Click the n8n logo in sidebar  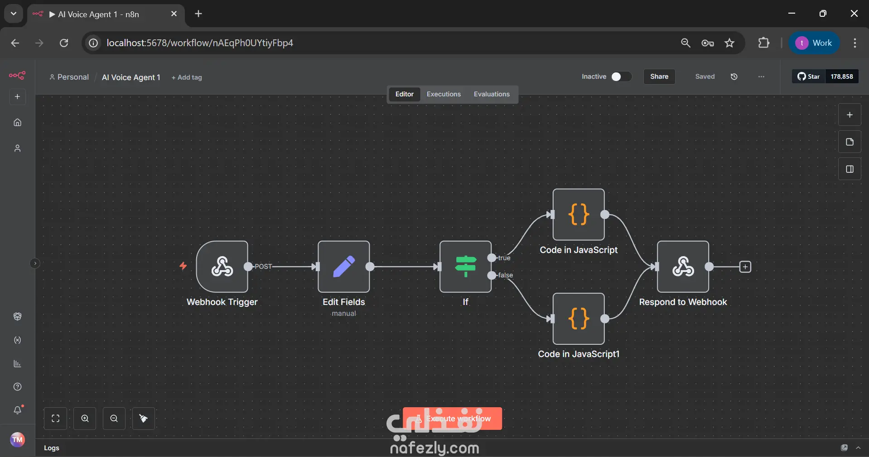pos(17,75)
